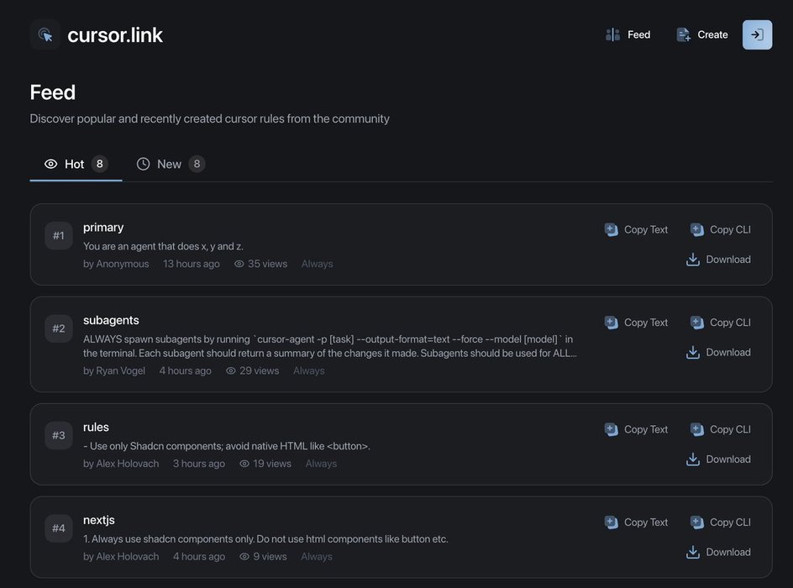793x588 pixels.
Task: Click Download icon for primary rule
Action: coord(693,260)
